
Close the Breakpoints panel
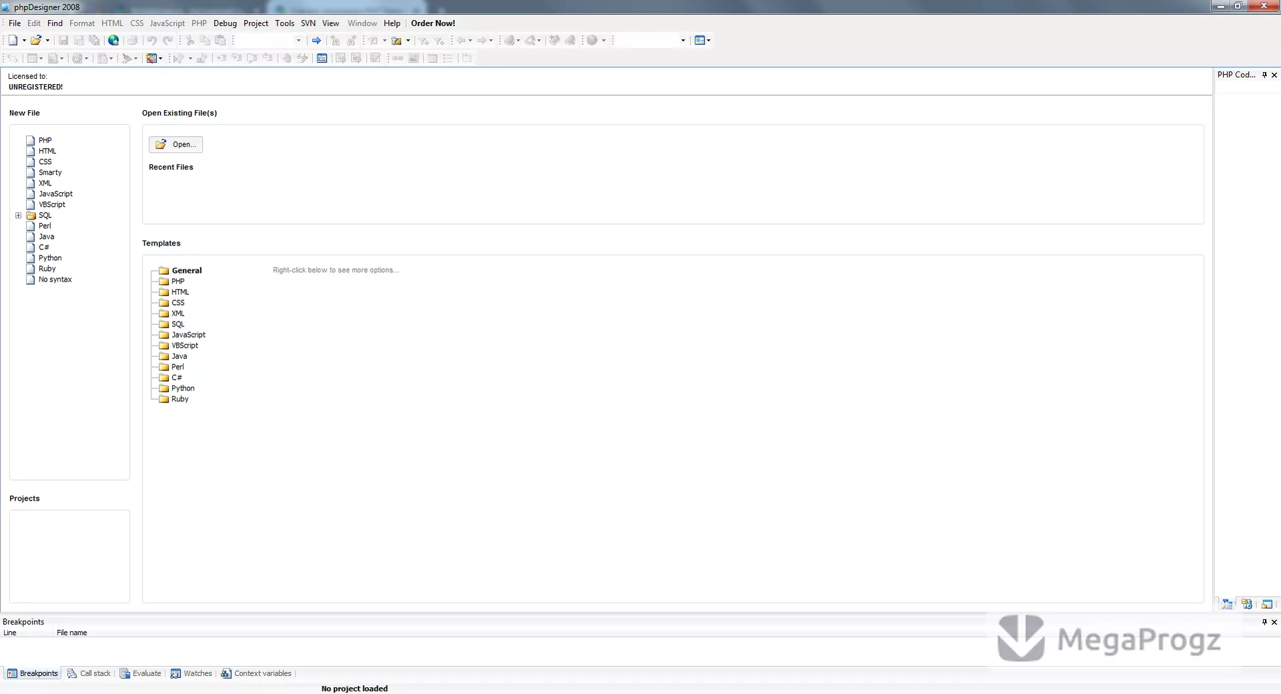click(x=1274, y=621)
